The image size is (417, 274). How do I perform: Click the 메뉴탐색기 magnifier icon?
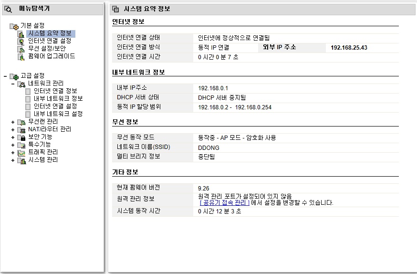8,10
